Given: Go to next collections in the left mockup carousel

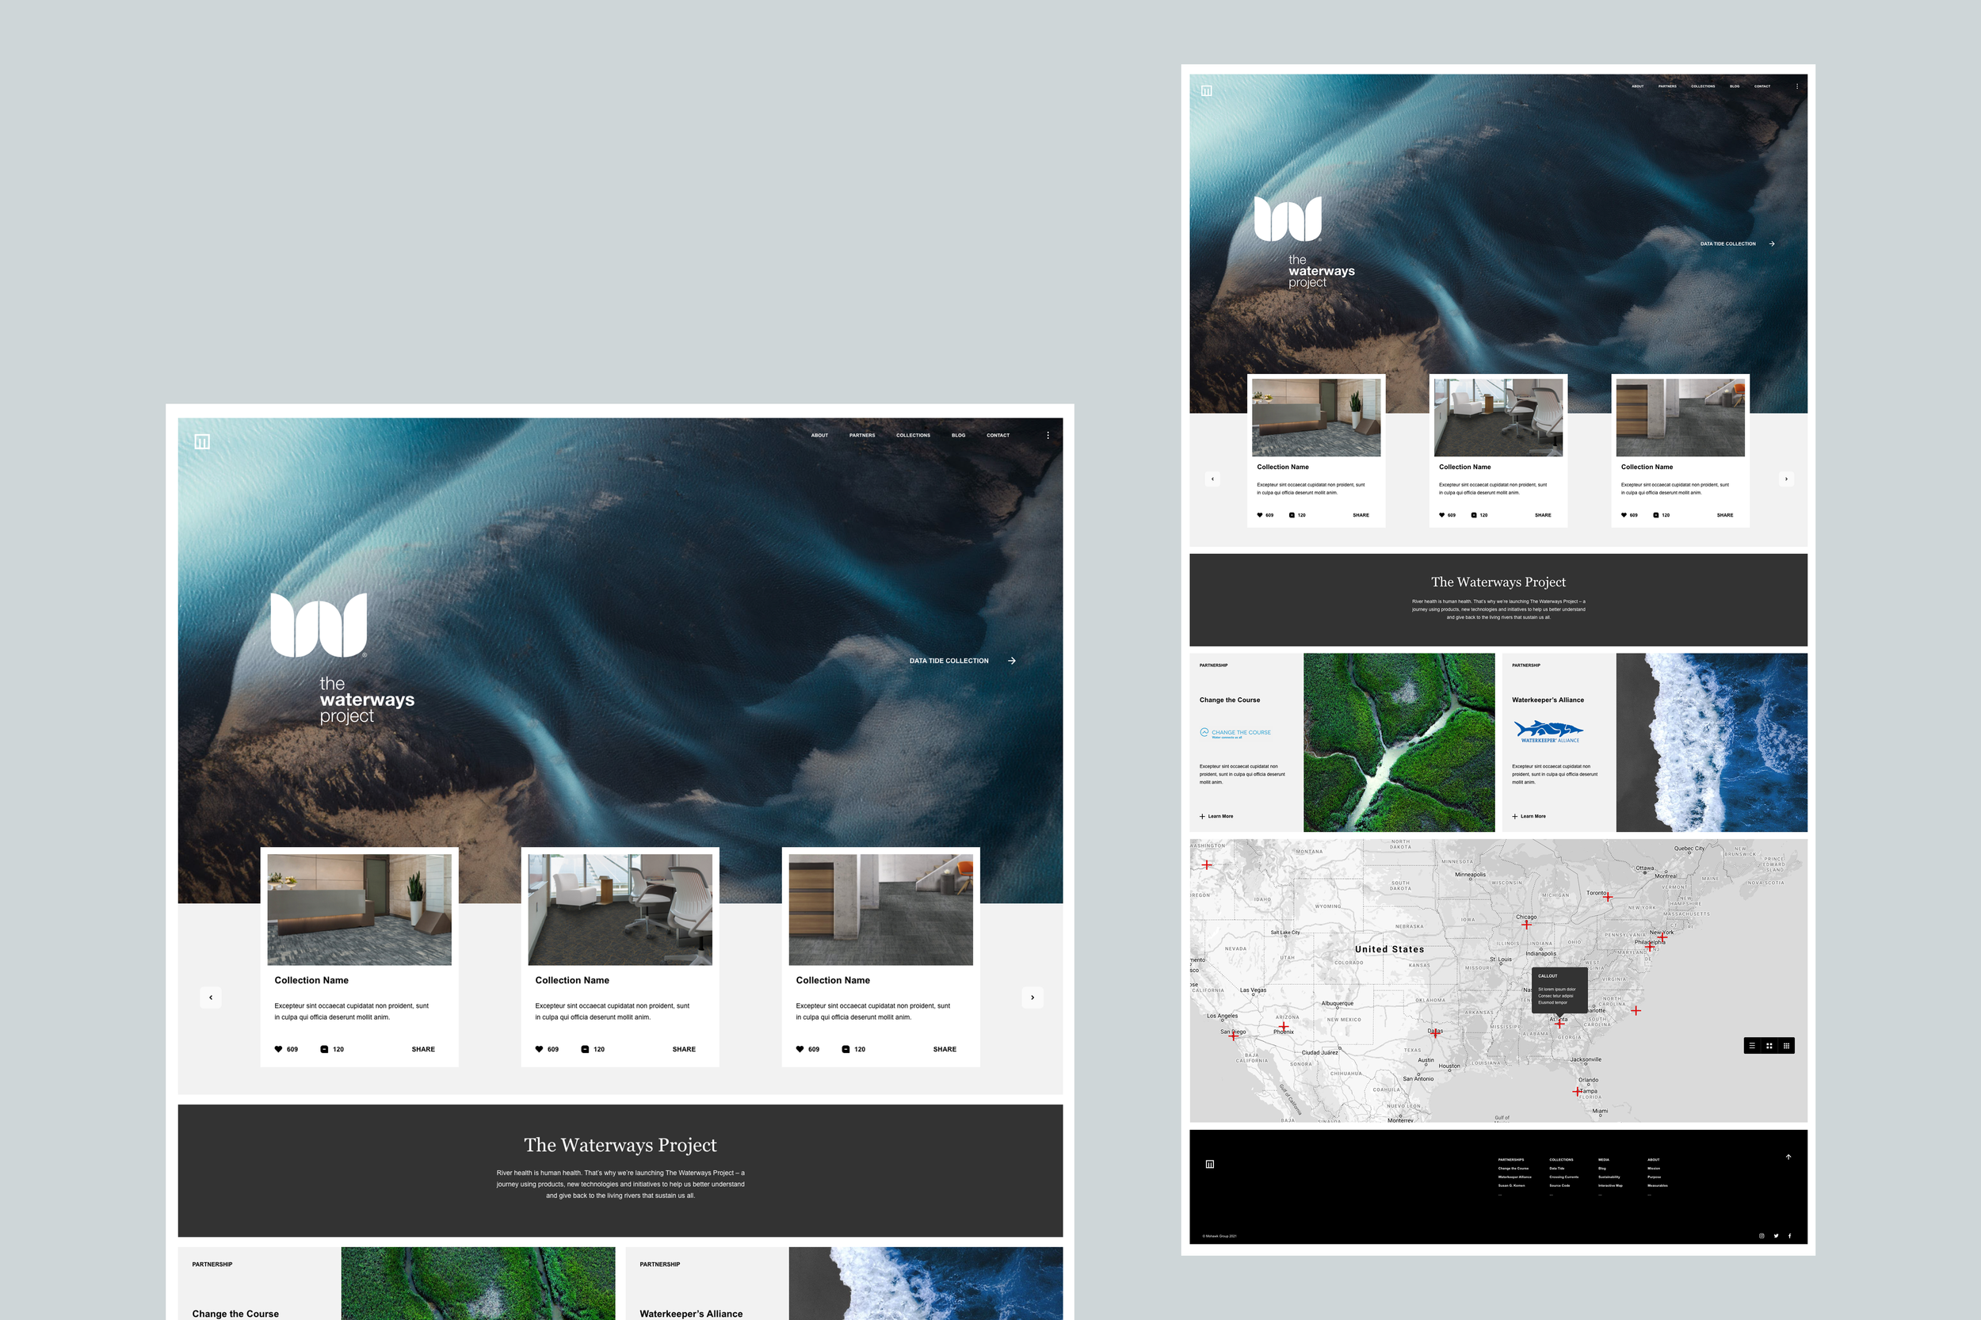Looking at the screenshot, I should [x=1033, y=998].
